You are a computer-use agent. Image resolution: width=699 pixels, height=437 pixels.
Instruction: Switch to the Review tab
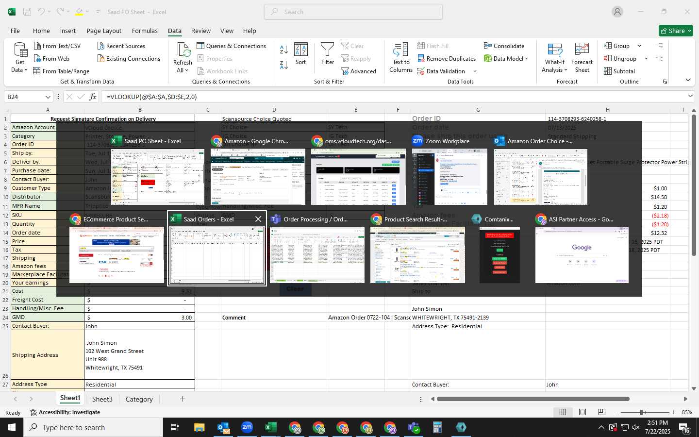201,31
